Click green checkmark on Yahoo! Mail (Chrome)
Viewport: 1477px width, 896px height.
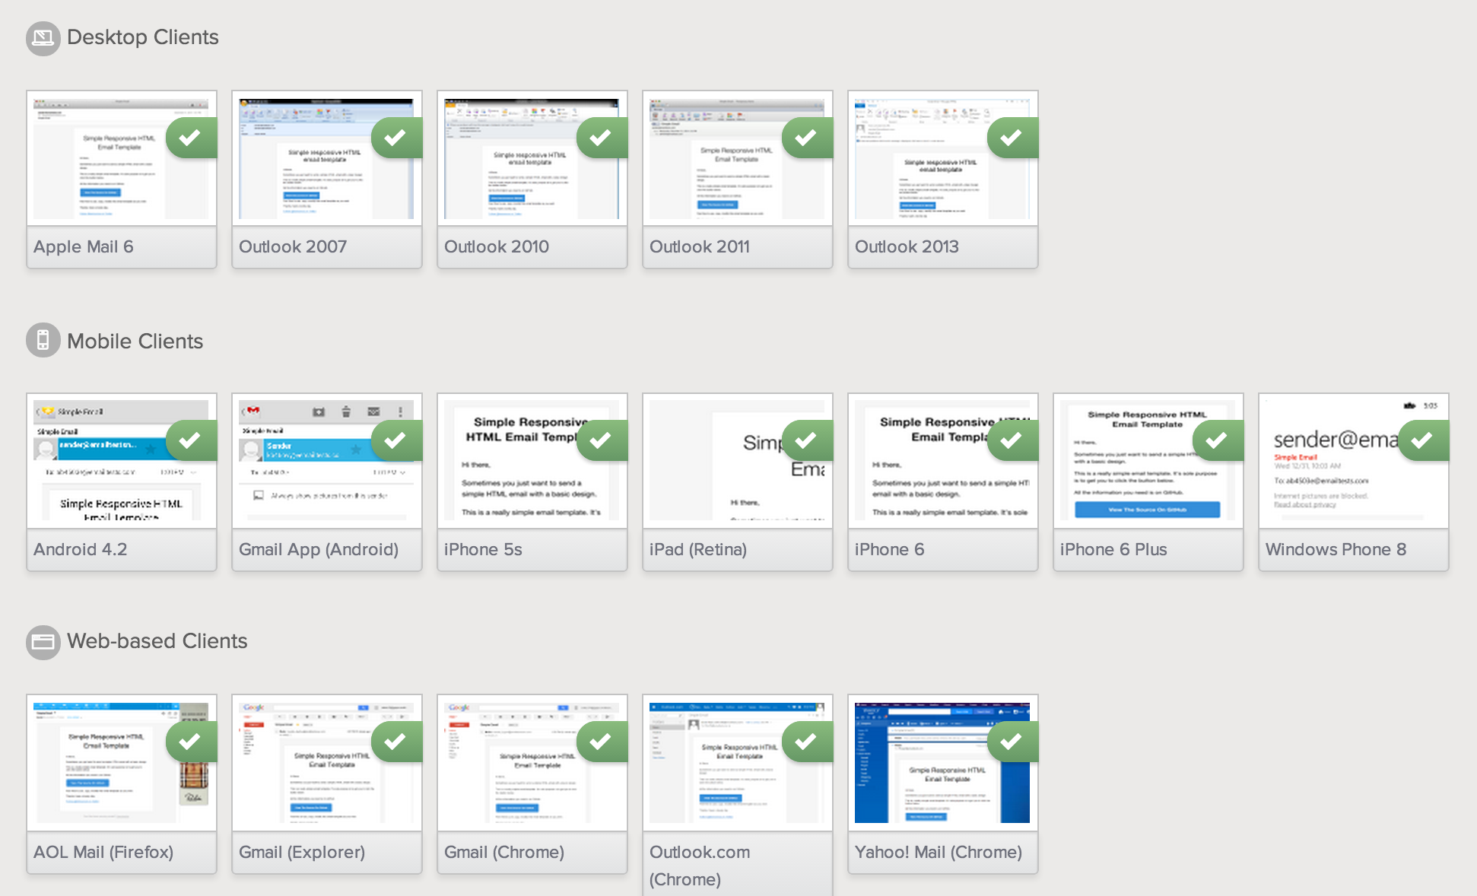[1012, 742]
